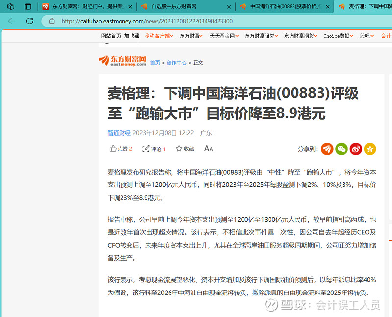This screenshot has width=392, height=317.
Task: Close the 自选股—东方财富网 tab
Action: pos(229,7)
